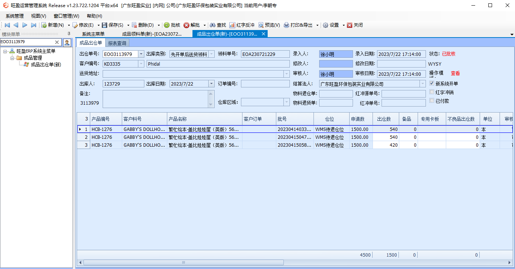The height and width of the screenshot is (269, 515).
Task: Toggle the 已付款 checkbox
Action: tap(432, 101)
